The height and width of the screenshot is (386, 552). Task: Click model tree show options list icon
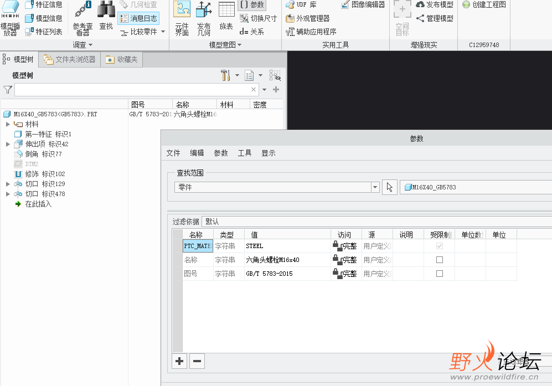(x=249, y=75)
